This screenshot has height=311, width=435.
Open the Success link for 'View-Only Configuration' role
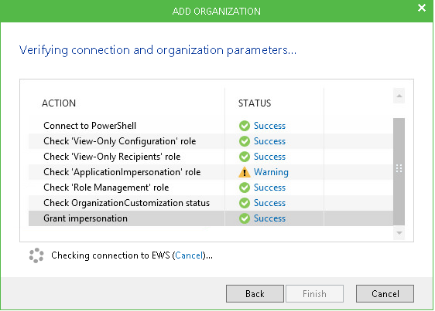[x=269, y=141]
